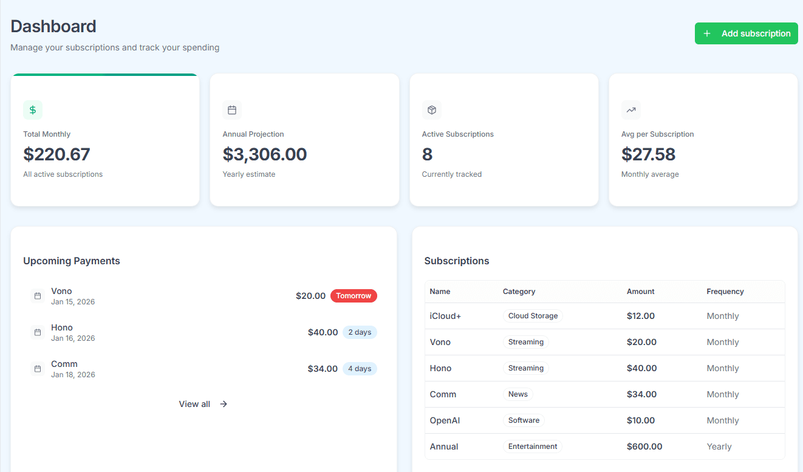Click the box icon on Active Subscriptions card
Image resolution: width=803 pixels, height=472 pixels.
[x=432, y=110]
